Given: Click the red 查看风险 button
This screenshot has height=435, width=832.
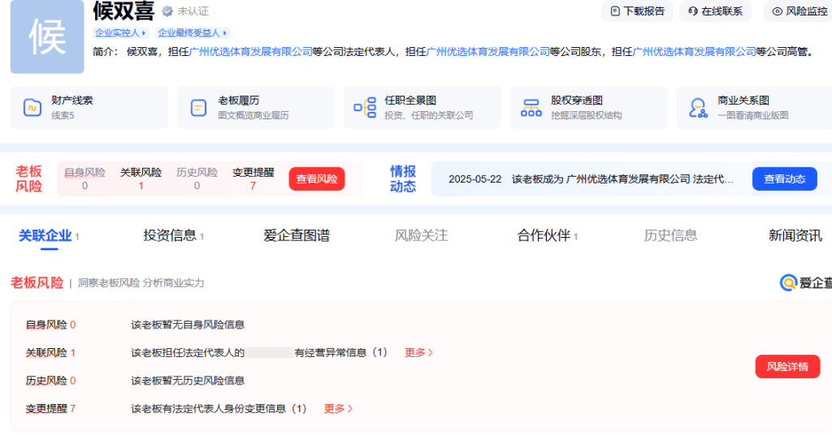Looking at the screenshot, I should (x=317, y=179).
